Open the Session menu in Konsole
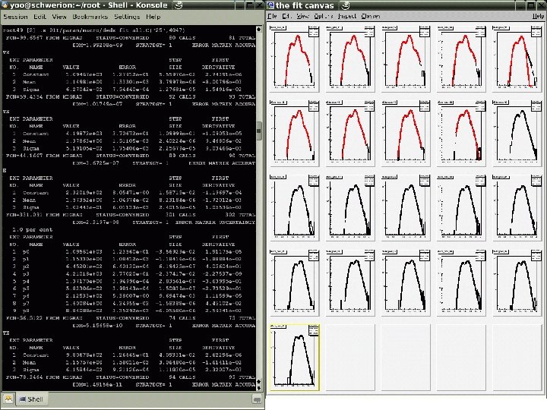 click(x=15, y=17)
